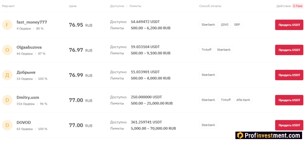Click the Доступно column header
The width and height of the screenshot is (306, 143).
tap(117, 6)
